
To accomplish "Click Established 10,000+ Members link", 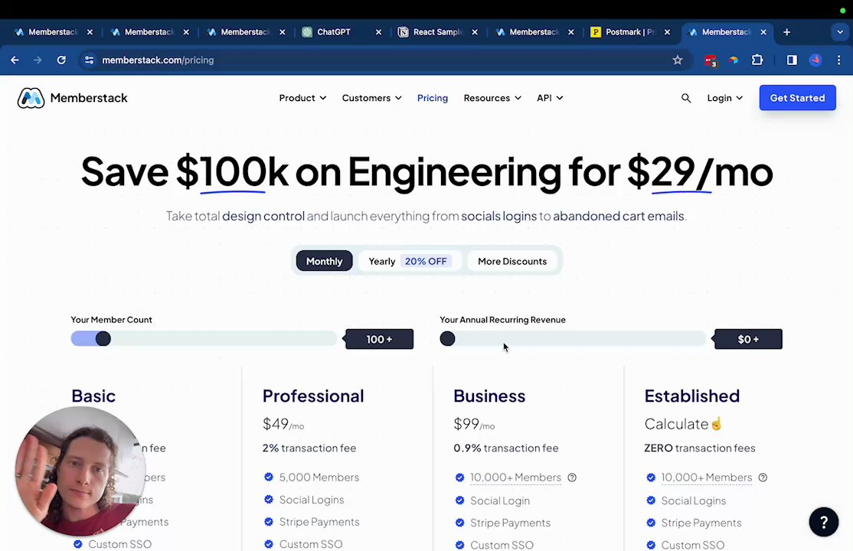I will tap(707, 478).
